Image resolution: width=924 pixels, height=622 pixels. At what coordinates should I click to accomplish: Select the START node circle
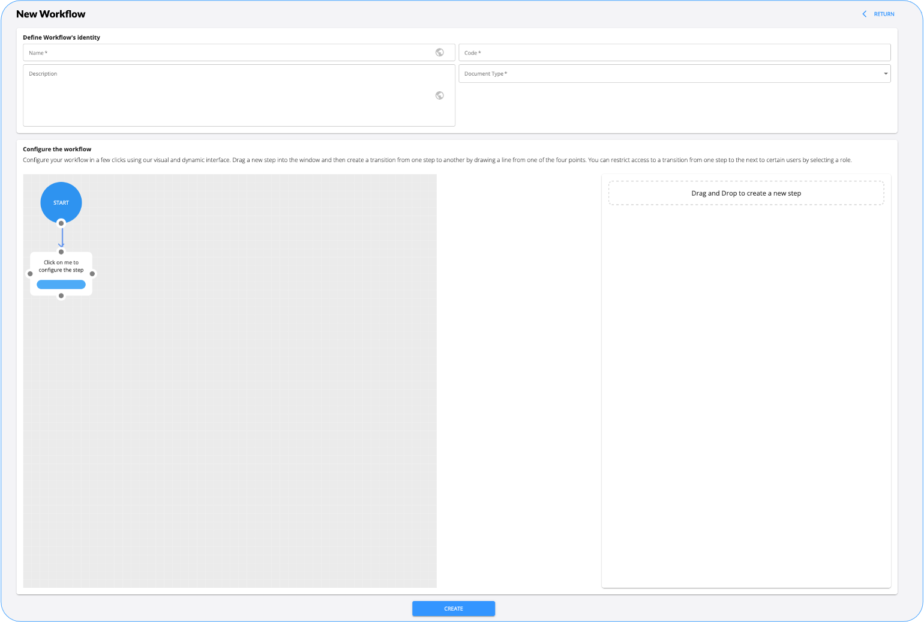(61, 202)
